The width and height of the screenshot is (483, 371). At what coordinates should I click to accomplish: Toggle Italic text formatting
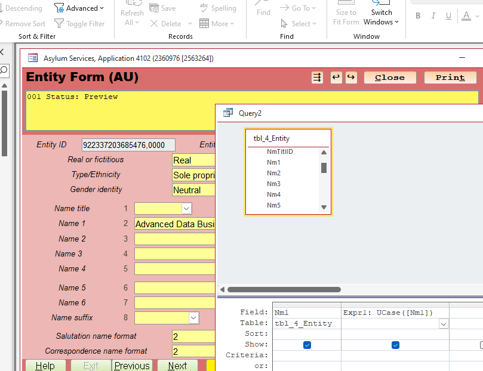pos(433,16)
